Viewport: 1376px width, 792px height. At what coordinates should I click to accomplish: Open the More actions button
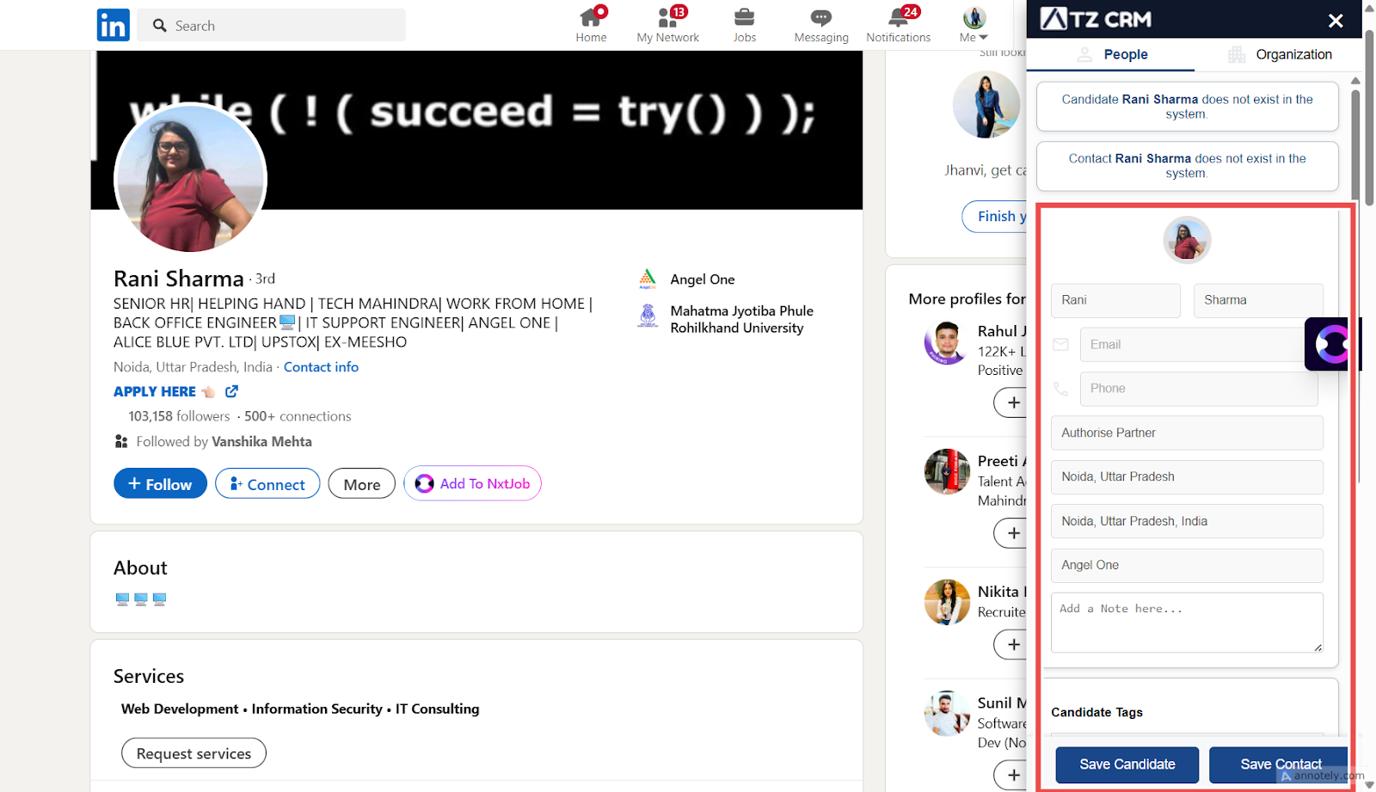[x=362, y=484]
